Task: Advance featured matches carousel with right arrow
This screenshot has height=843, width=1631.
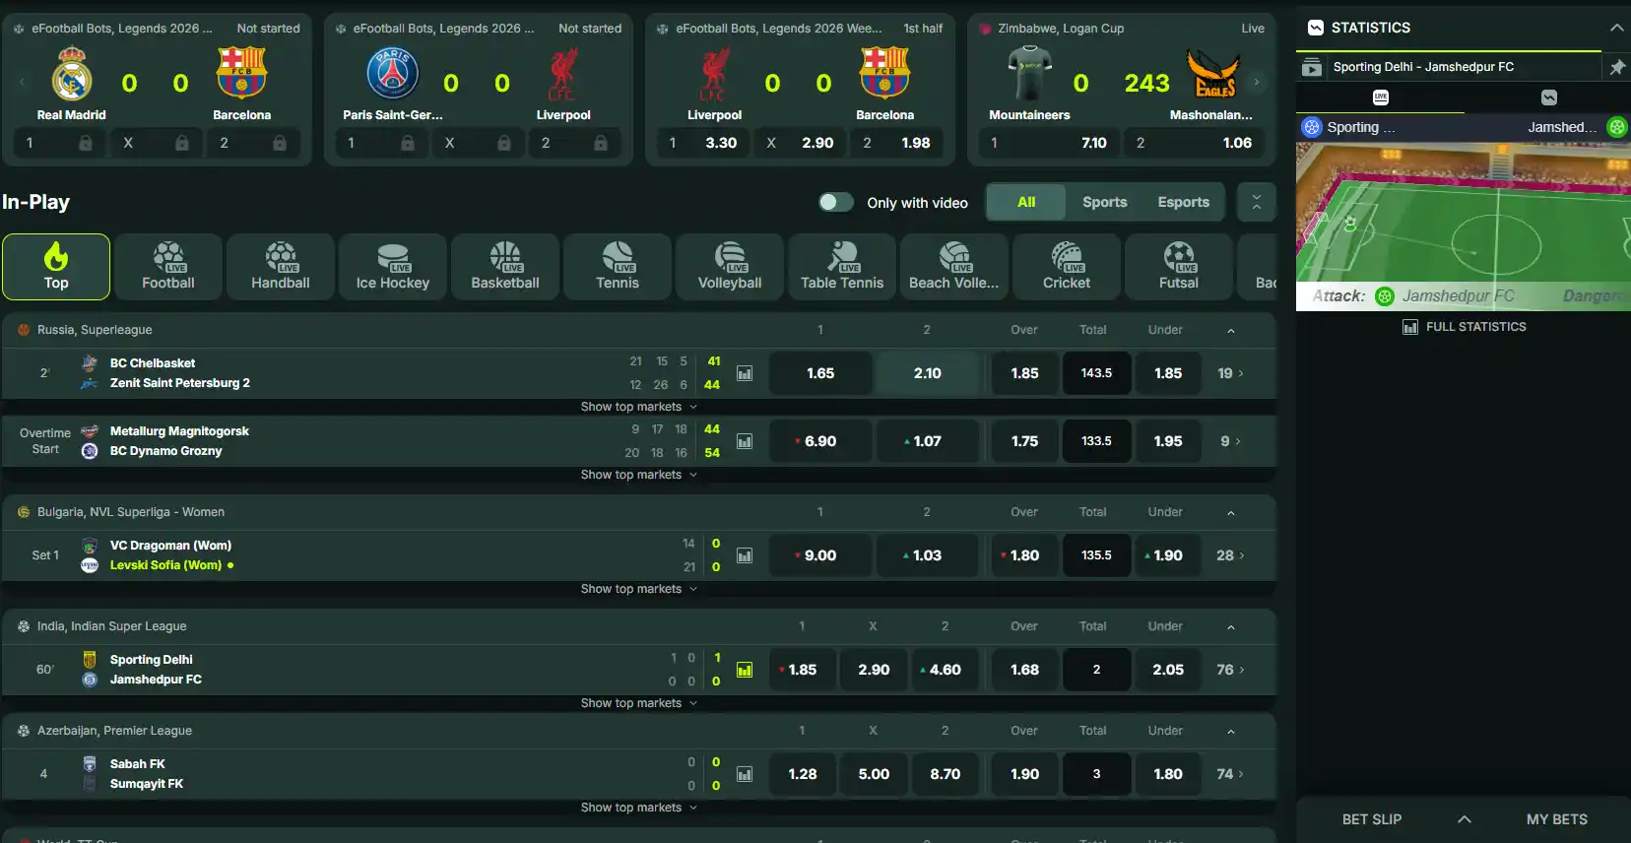Action: 1257,82
